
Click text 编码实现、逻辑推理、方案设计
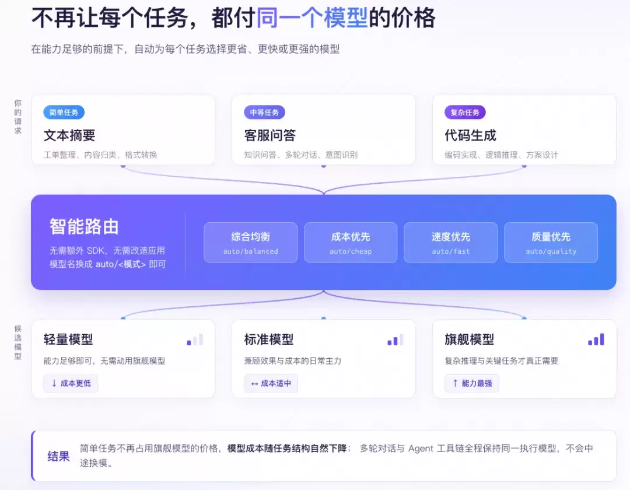click(x=502, y=155)
